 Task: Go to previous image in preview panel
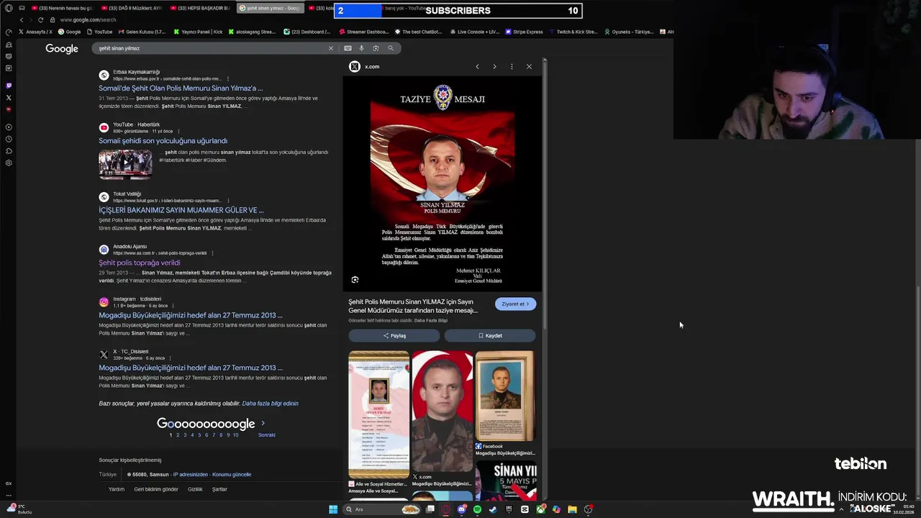[x=477, y=66]
